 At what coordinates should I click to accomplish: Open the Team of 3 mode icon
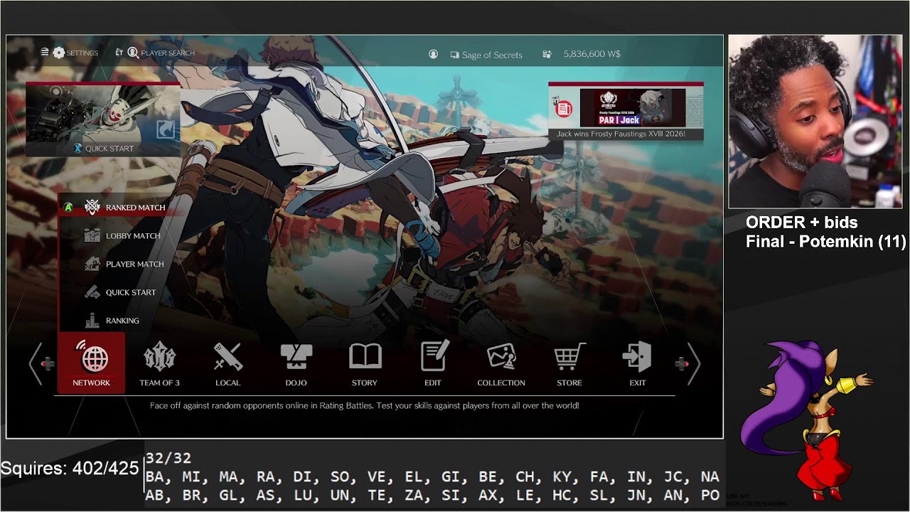coord(159,357)
